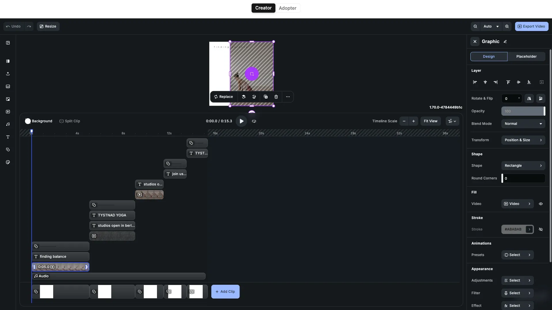Open the Blend Mode dropdown

(x=523, y=123)
